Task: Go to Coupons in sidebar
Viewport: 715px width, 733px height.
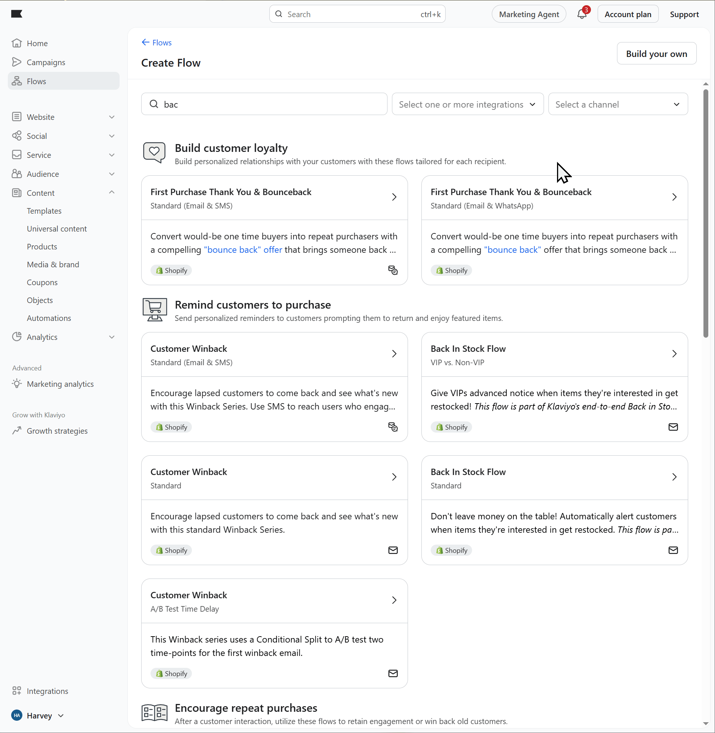Action: coord(42,283)
